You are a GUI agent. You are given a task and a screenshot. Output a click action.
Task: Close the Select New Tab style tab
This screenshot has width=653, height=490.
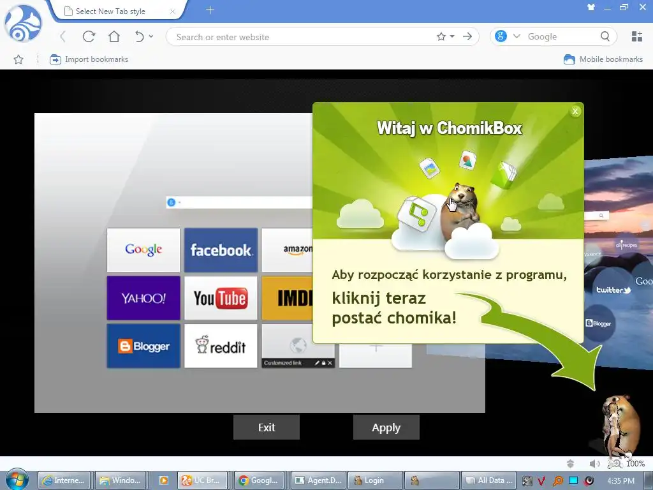[172, 11]
